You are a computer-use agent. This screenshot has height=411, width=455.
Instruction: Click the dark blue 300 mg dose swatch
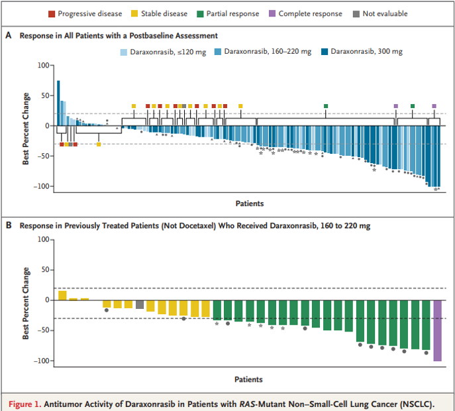coord(325,52)
